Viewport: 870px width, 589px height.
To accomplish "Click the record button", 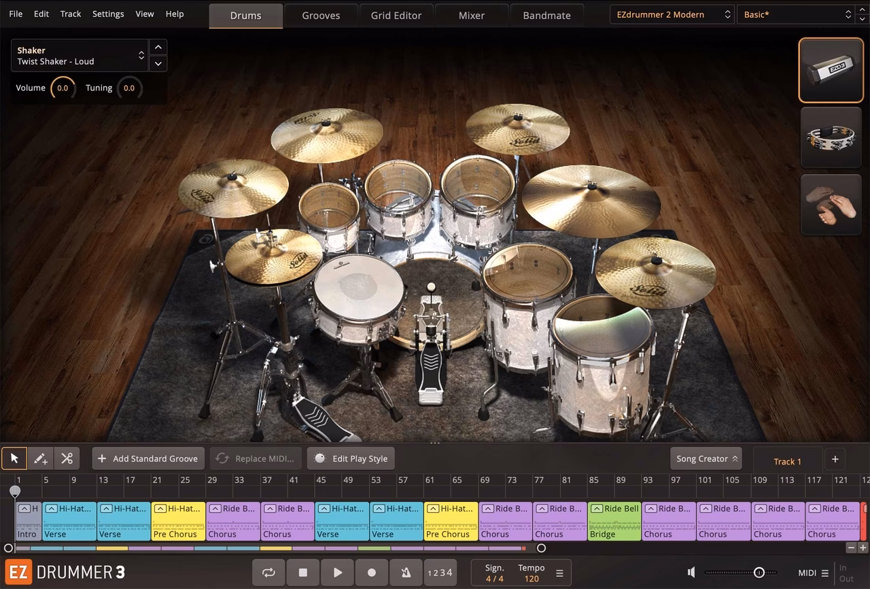I will [371, 572].
